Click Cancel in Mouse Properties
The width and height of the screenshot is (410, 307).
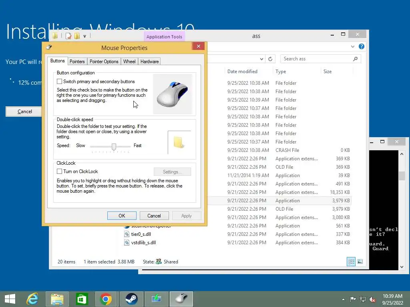click(x=154, y=215)
